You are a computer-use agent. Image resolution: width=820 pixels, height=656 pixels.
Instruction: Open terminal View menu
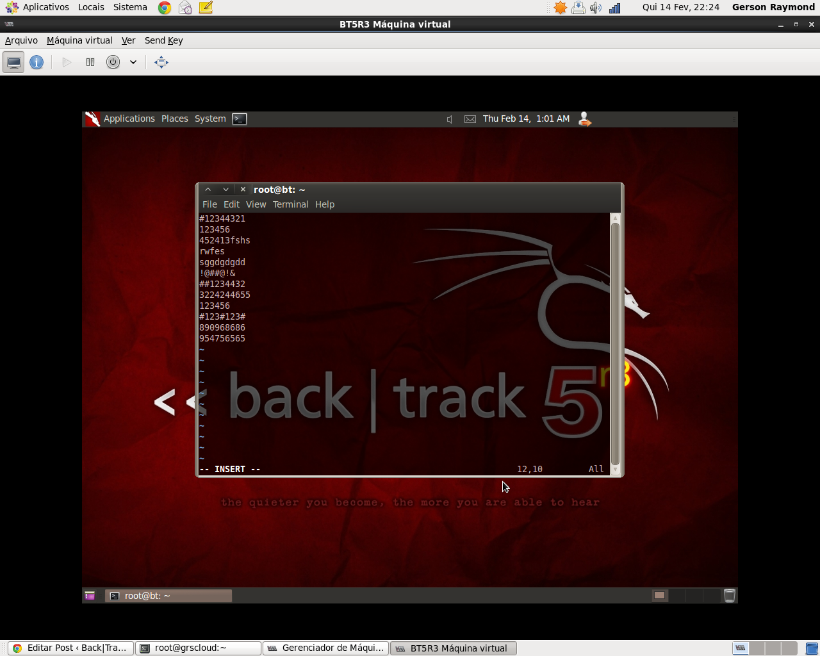coord(256,204)
